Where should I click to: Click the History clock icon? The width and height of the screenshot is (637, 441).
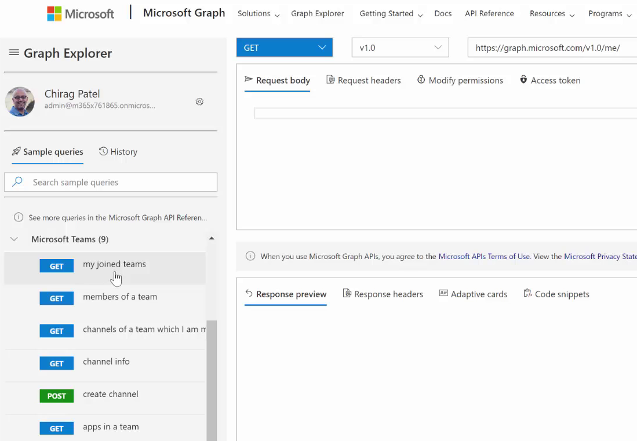point(104,151)
